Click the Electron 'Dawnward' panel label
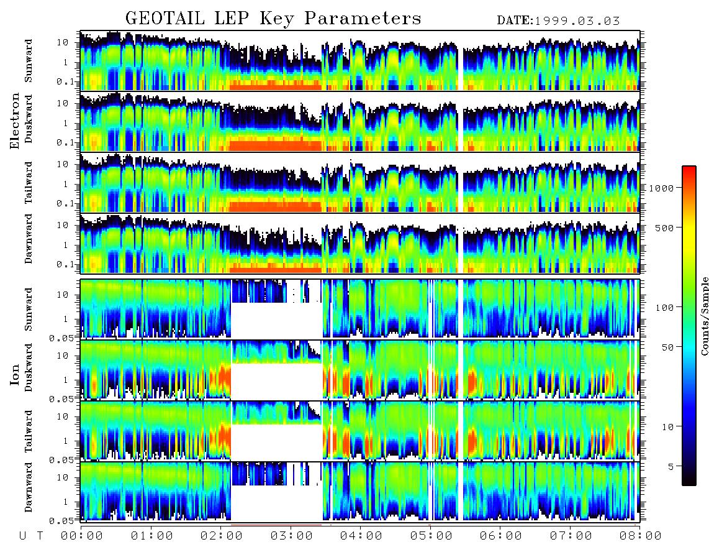The height and width of the screenshot is (547, 709). click(x=29, y=239)
